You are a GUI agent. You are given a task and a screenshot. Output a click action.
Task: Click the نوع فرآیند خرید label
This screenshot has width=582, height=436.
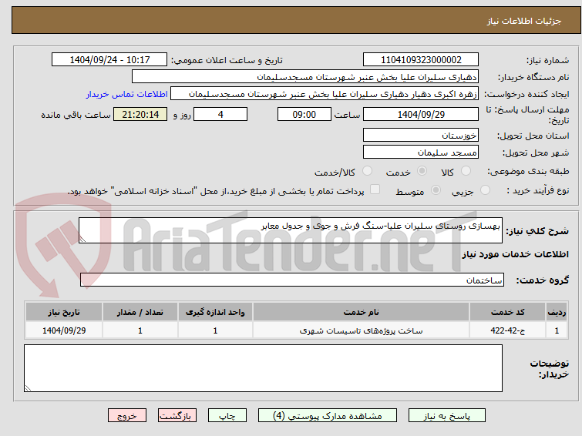tap(538, 190)
